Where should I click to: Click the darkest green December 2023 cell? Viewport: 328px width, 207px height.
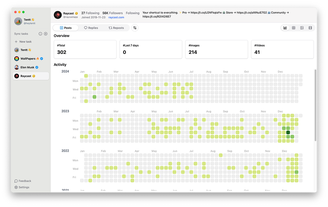point(288,132)
